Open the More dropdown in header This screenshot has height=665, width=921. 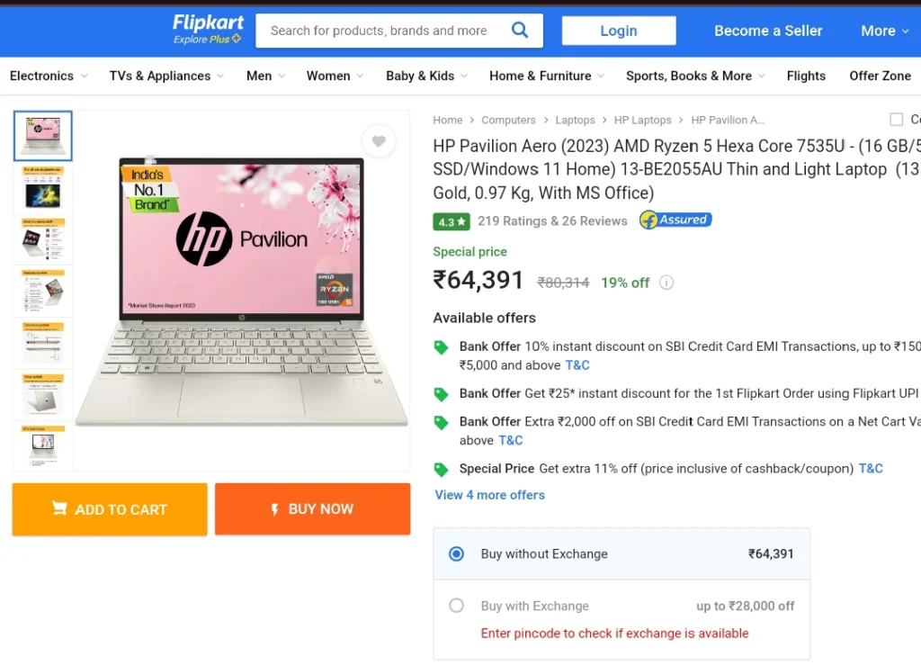(x=885, y=31)
